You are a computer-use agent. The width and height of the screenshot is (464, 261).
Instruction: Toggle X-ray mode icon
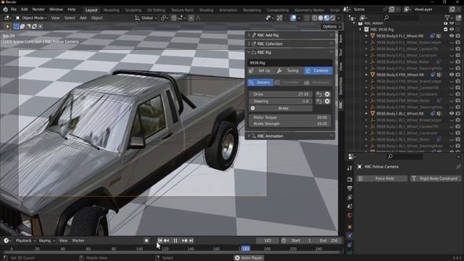pos(307,18)
